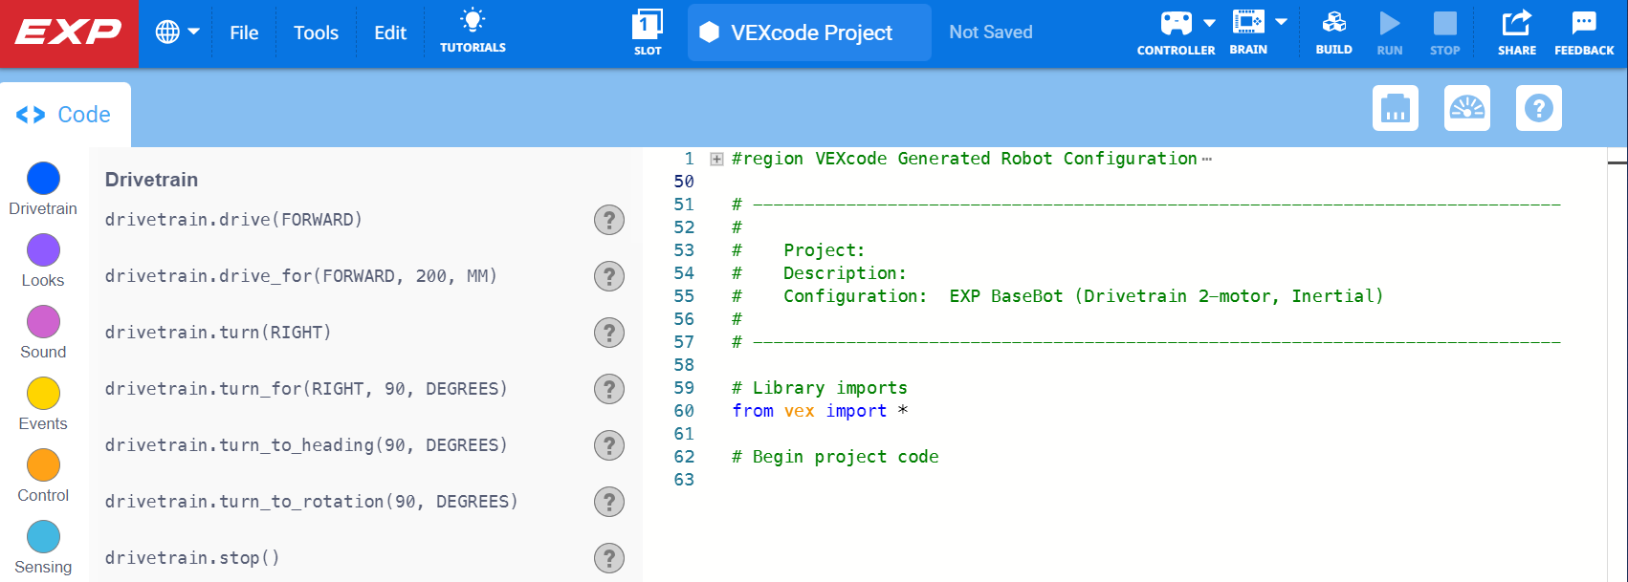Image resolution: width=1628 pixels, height=582 pixels.
Task: Open the File menu
Action: tap(244, 32)
